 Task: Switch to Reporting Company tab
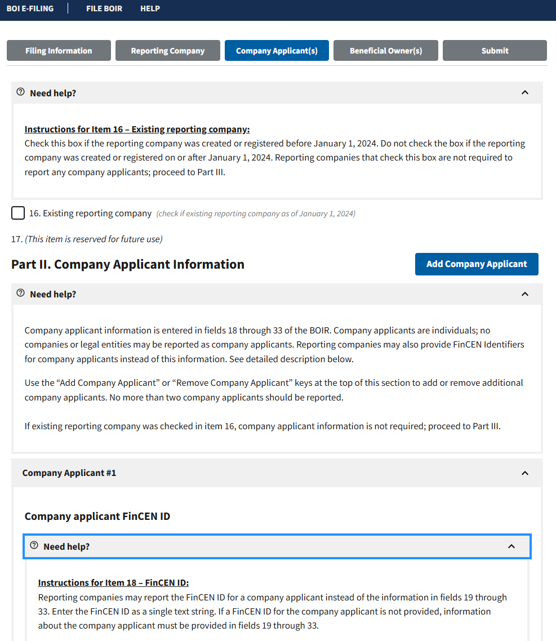168,51
